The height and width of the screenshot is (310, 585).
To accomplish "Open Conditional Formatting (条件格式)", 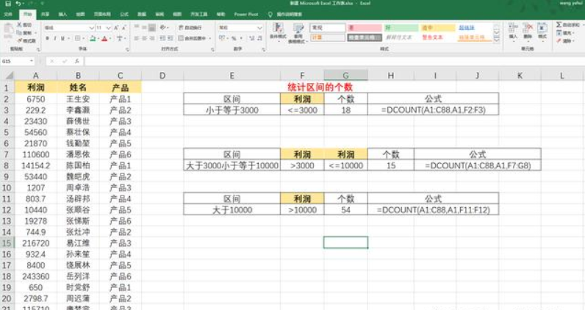I will pos(278,32).
